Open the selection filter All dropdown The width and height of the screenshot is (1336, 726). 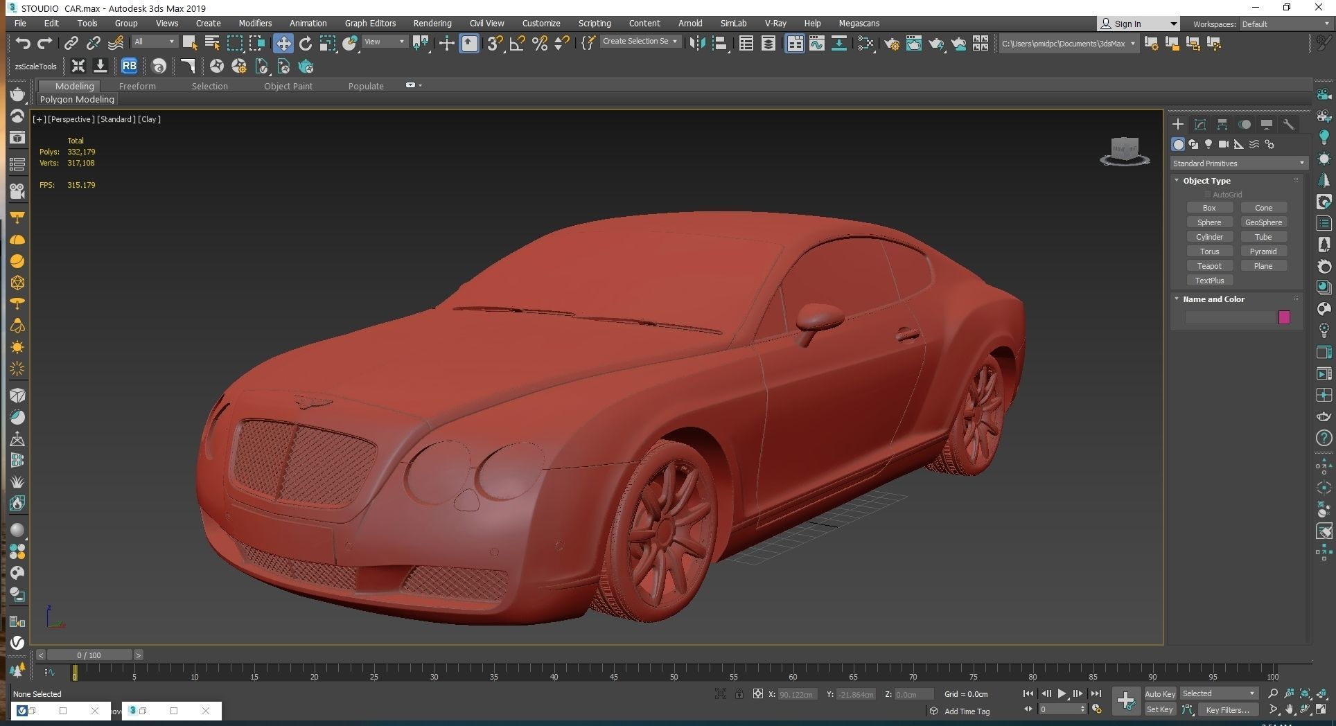155,42
